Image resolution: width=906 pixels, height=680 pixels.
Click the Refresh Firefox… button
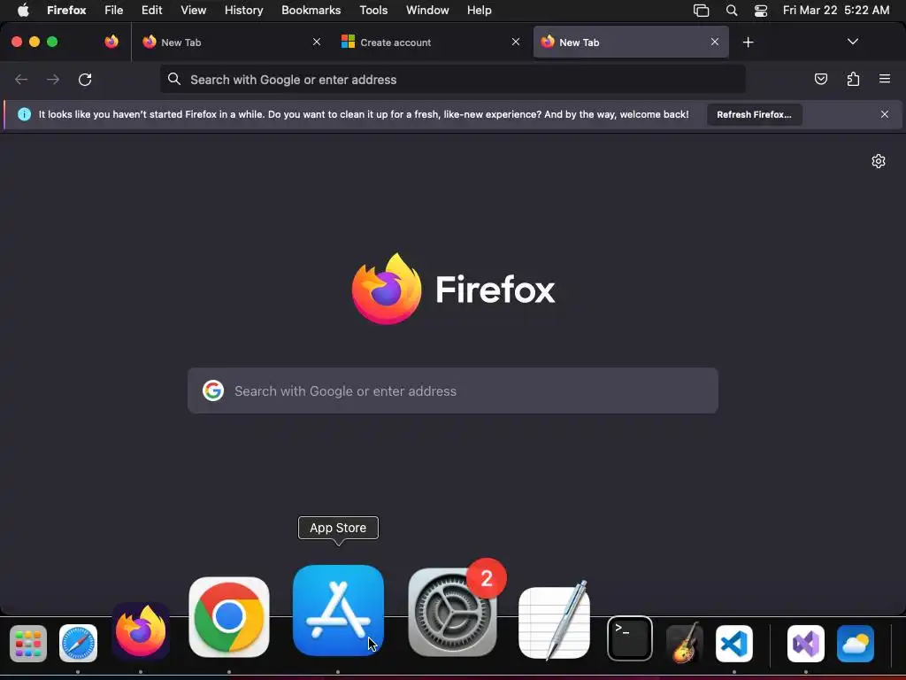(x=754, y=114)
